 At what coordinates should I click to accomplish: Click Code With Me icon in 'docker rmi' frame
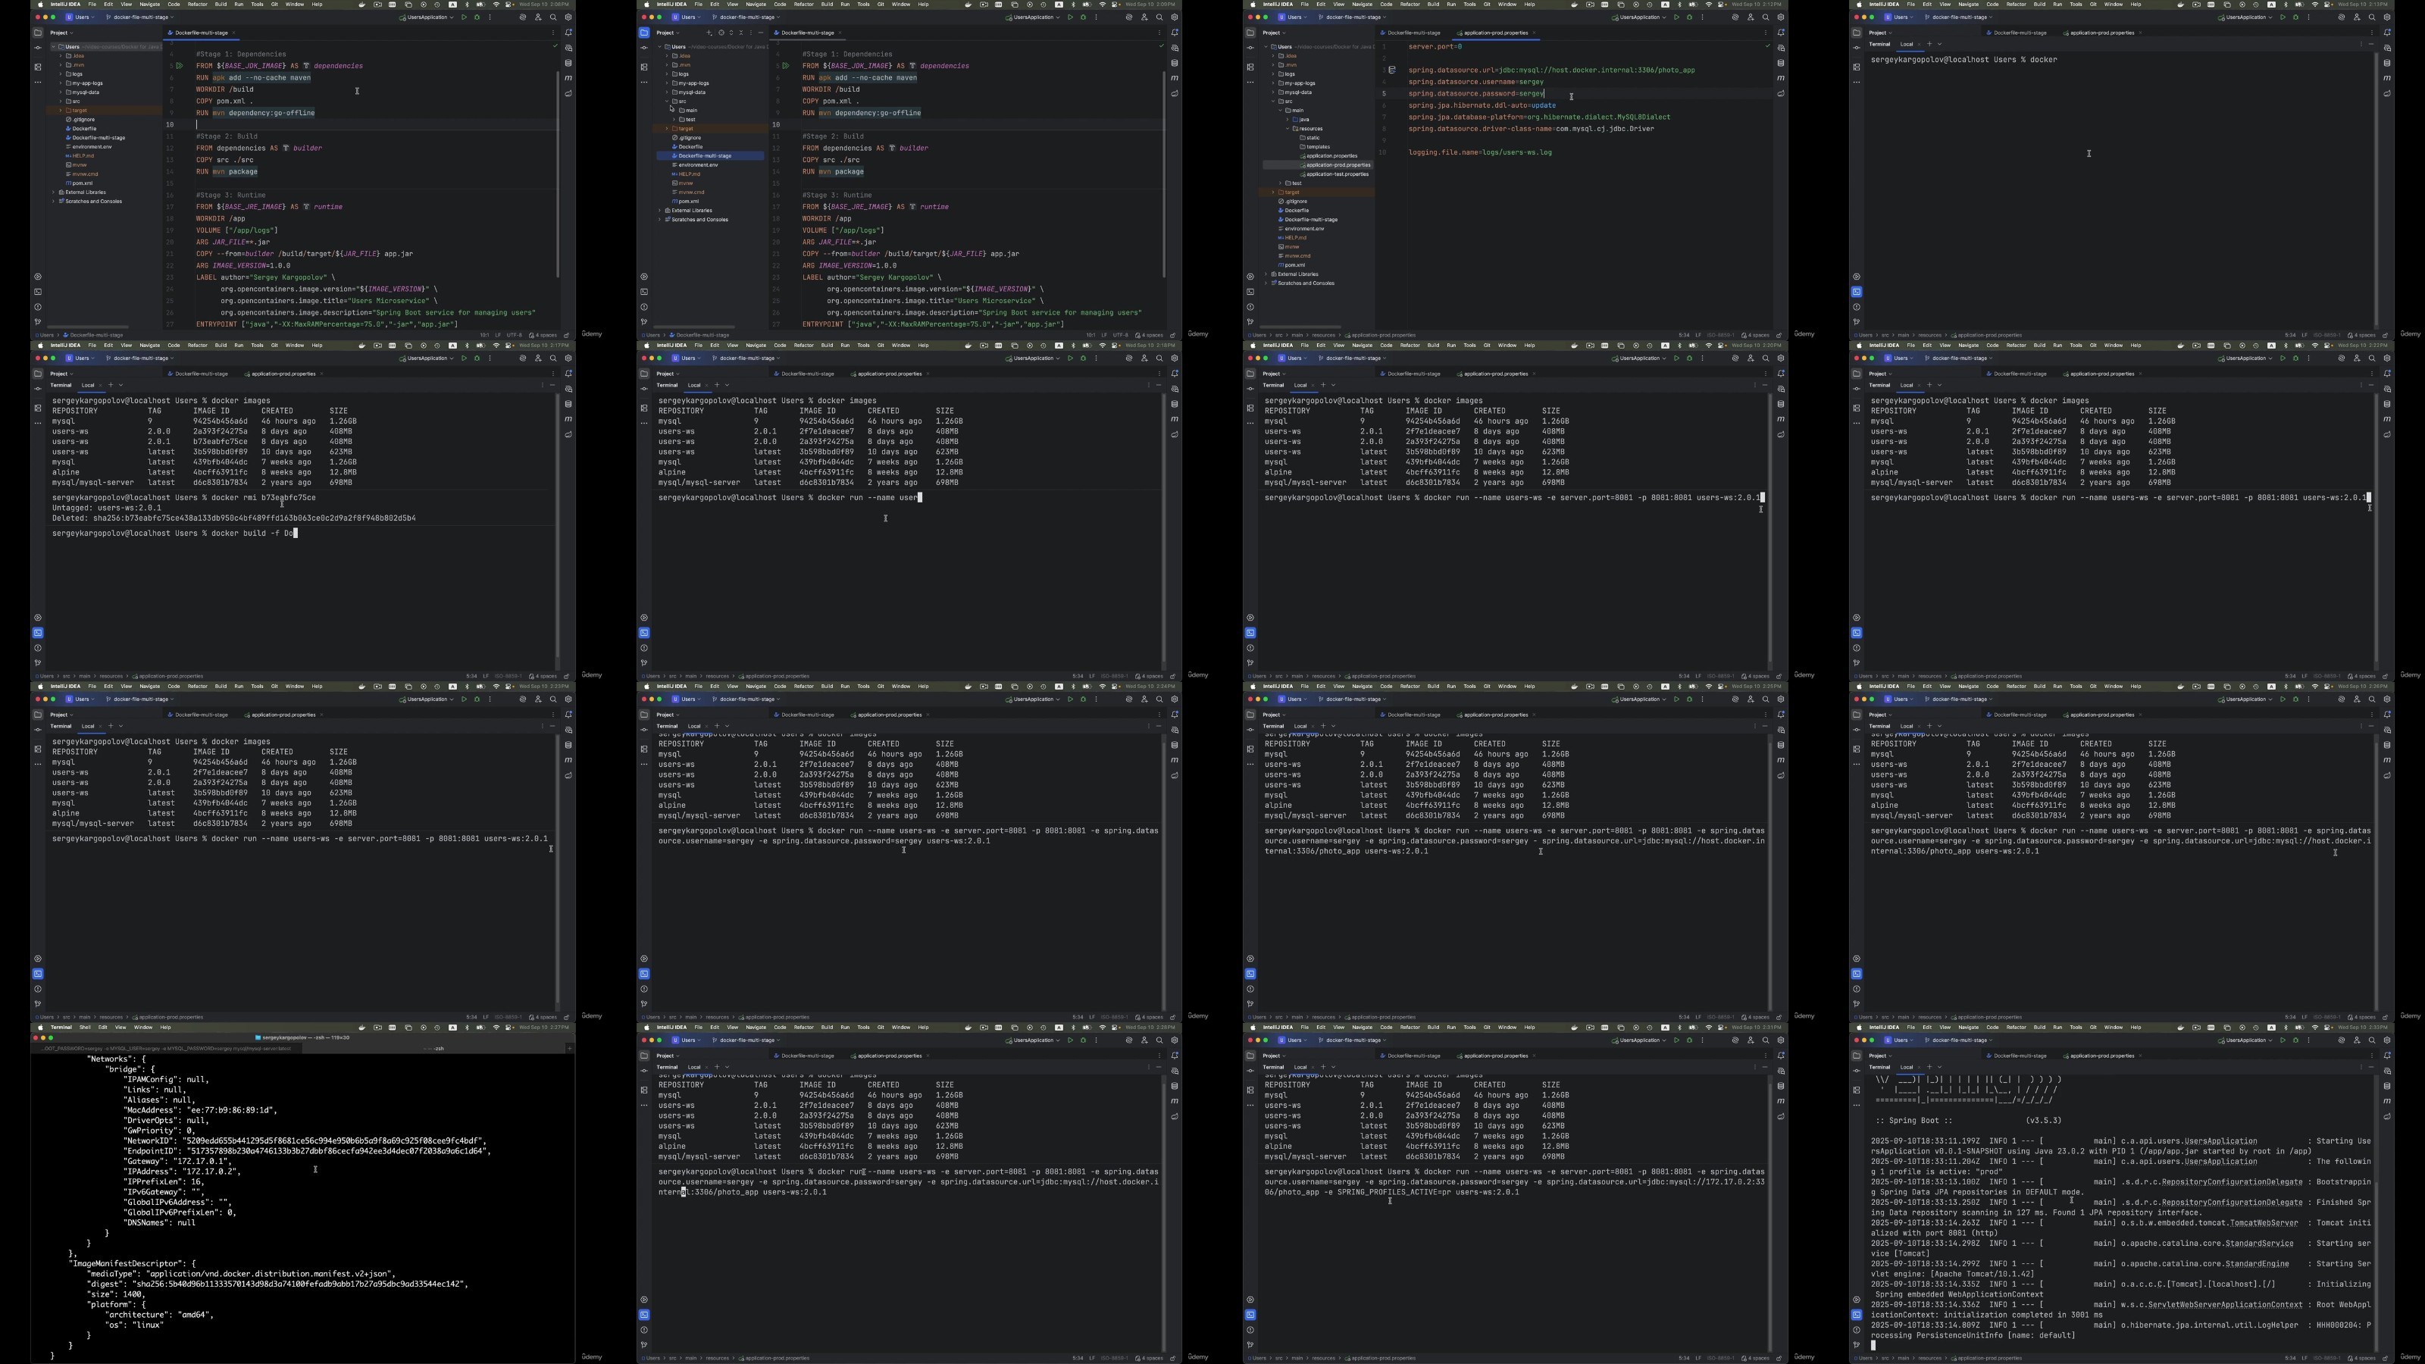[539, 358]
